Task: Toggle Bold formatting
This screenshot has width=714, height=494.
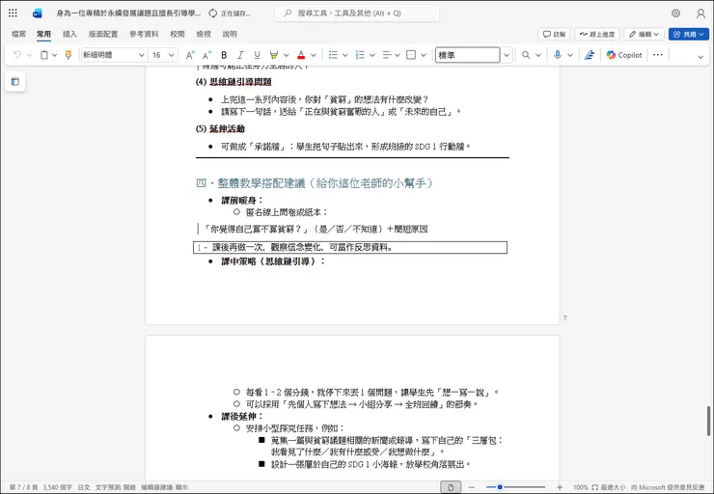Action: (224, 55)
